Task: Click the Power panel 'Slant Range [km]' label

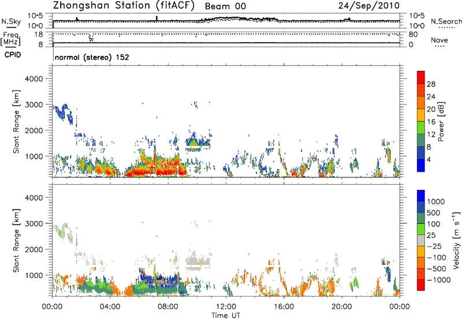Action: (x=16, y=121)
